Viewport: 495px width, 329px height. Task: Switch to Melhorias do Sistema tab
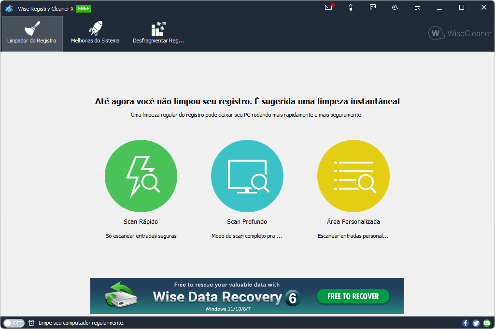click(x=95, y=33)
